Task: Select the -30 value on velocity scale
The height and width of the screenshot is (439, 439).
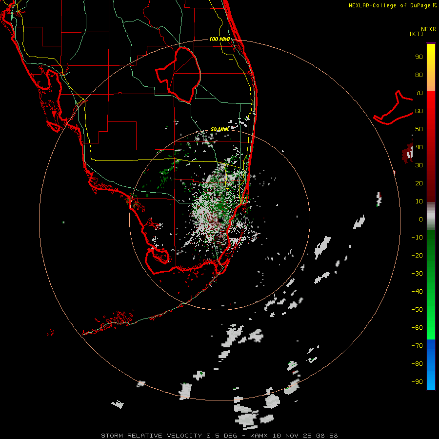Action: [417, 274]
